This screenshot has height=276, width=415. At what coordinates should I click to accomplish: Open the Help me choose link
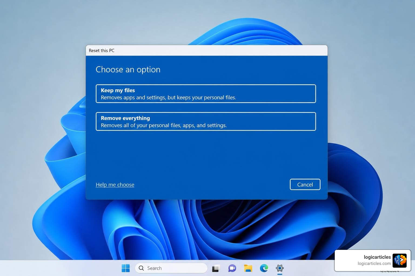pos(115,185)
